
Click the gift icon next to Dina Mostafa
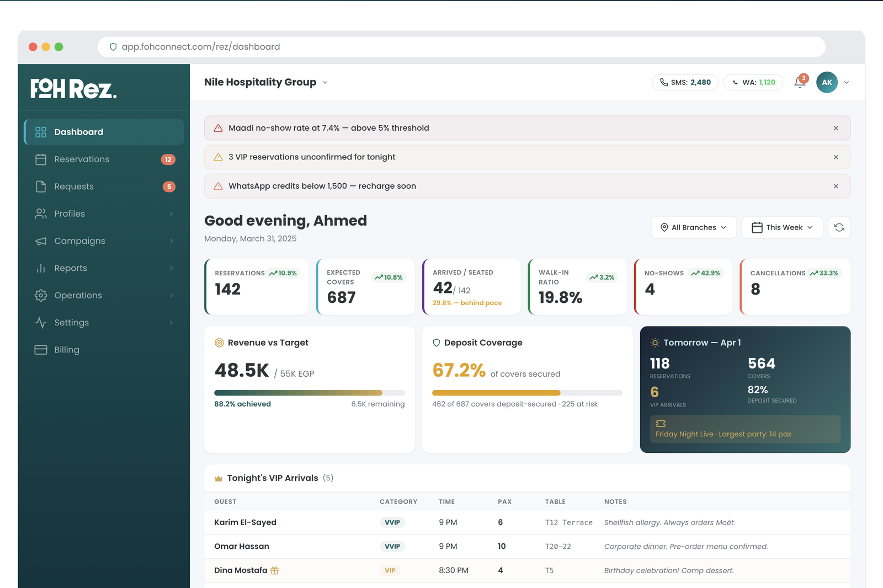tap(274, 570)
